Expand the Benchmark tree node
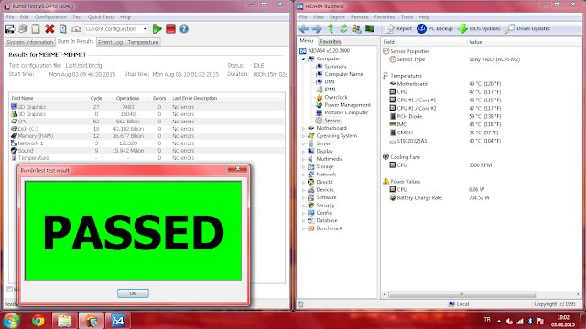The height and width of the screenshot is (329, 586). pos(303,228)
